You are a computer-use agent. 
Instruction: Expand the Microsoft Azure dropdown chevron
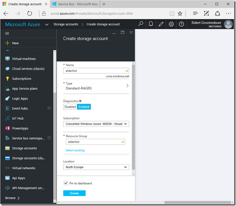[47, 24]
